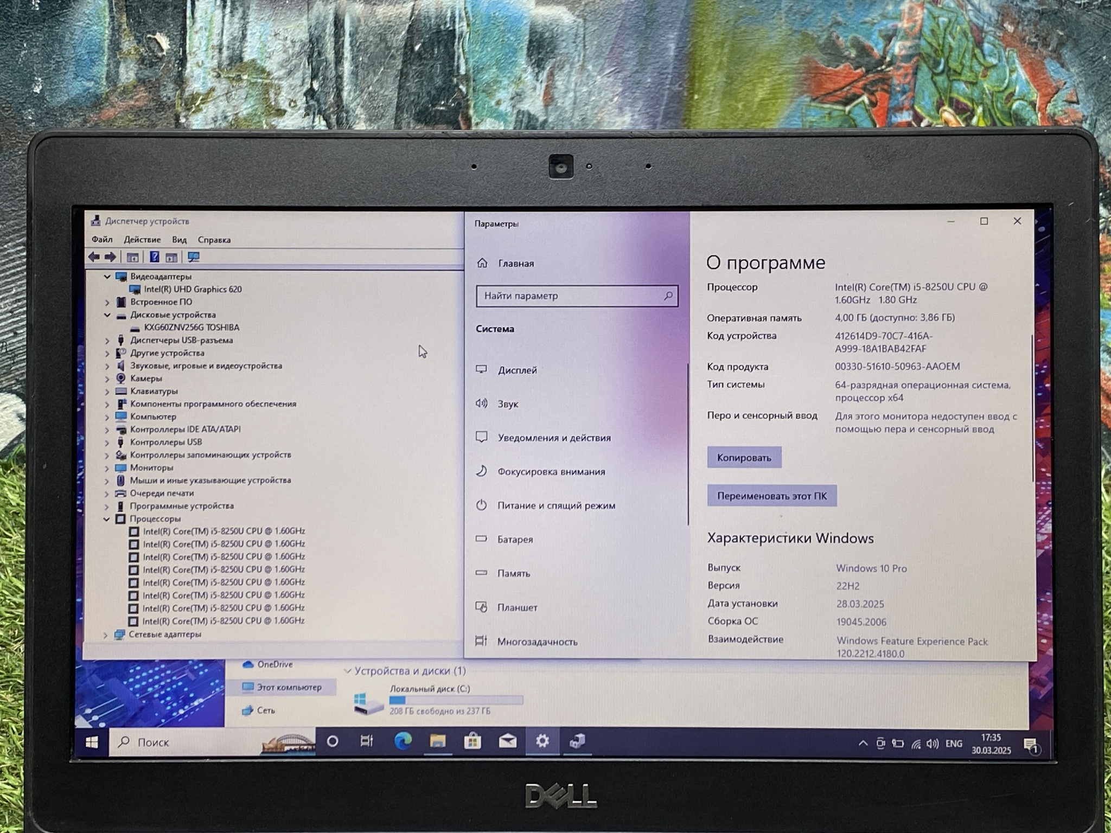Select Intel(R) UHD Graphics 620 device
The height and width of the screenshot is (833, 1111).
coord(193,290)
